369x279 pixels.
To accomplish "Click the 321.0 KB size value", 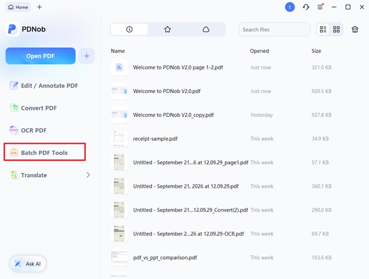I will (321, 68).
